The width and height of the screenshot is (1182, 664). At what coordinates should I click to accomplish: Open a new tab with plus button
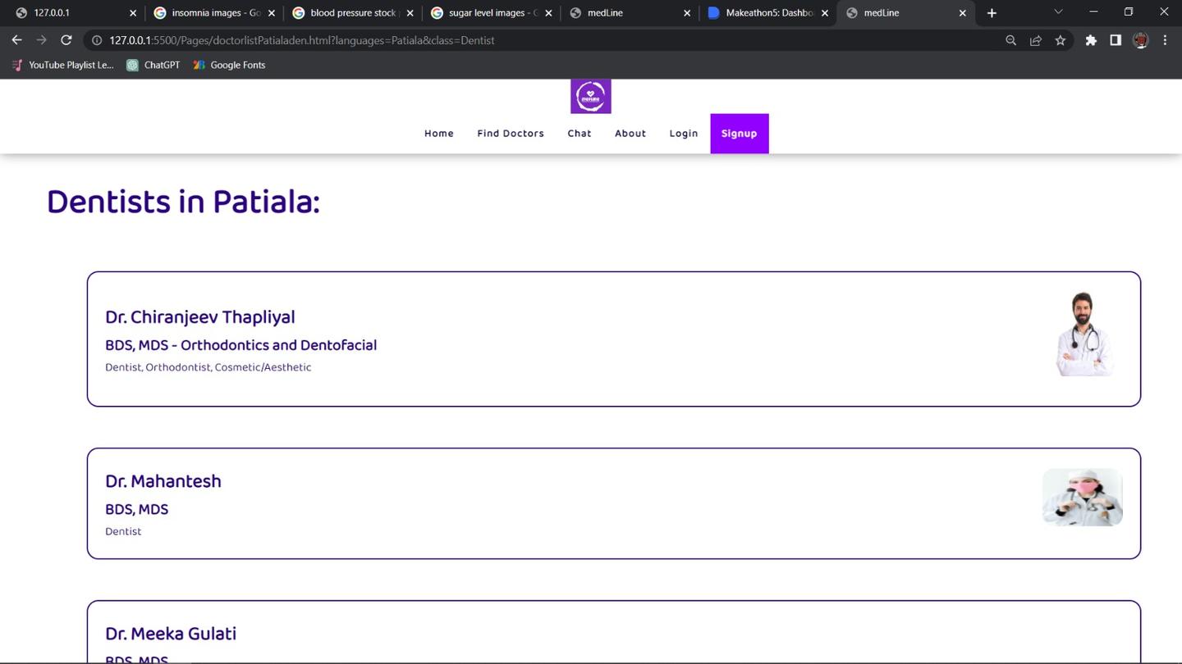click(x=992, y=13)
